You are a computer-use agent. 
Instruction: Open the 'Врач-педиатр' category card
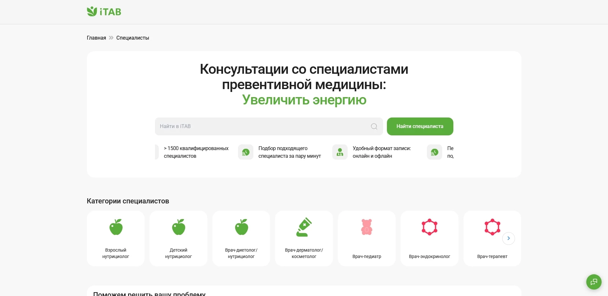pos(366,238)
